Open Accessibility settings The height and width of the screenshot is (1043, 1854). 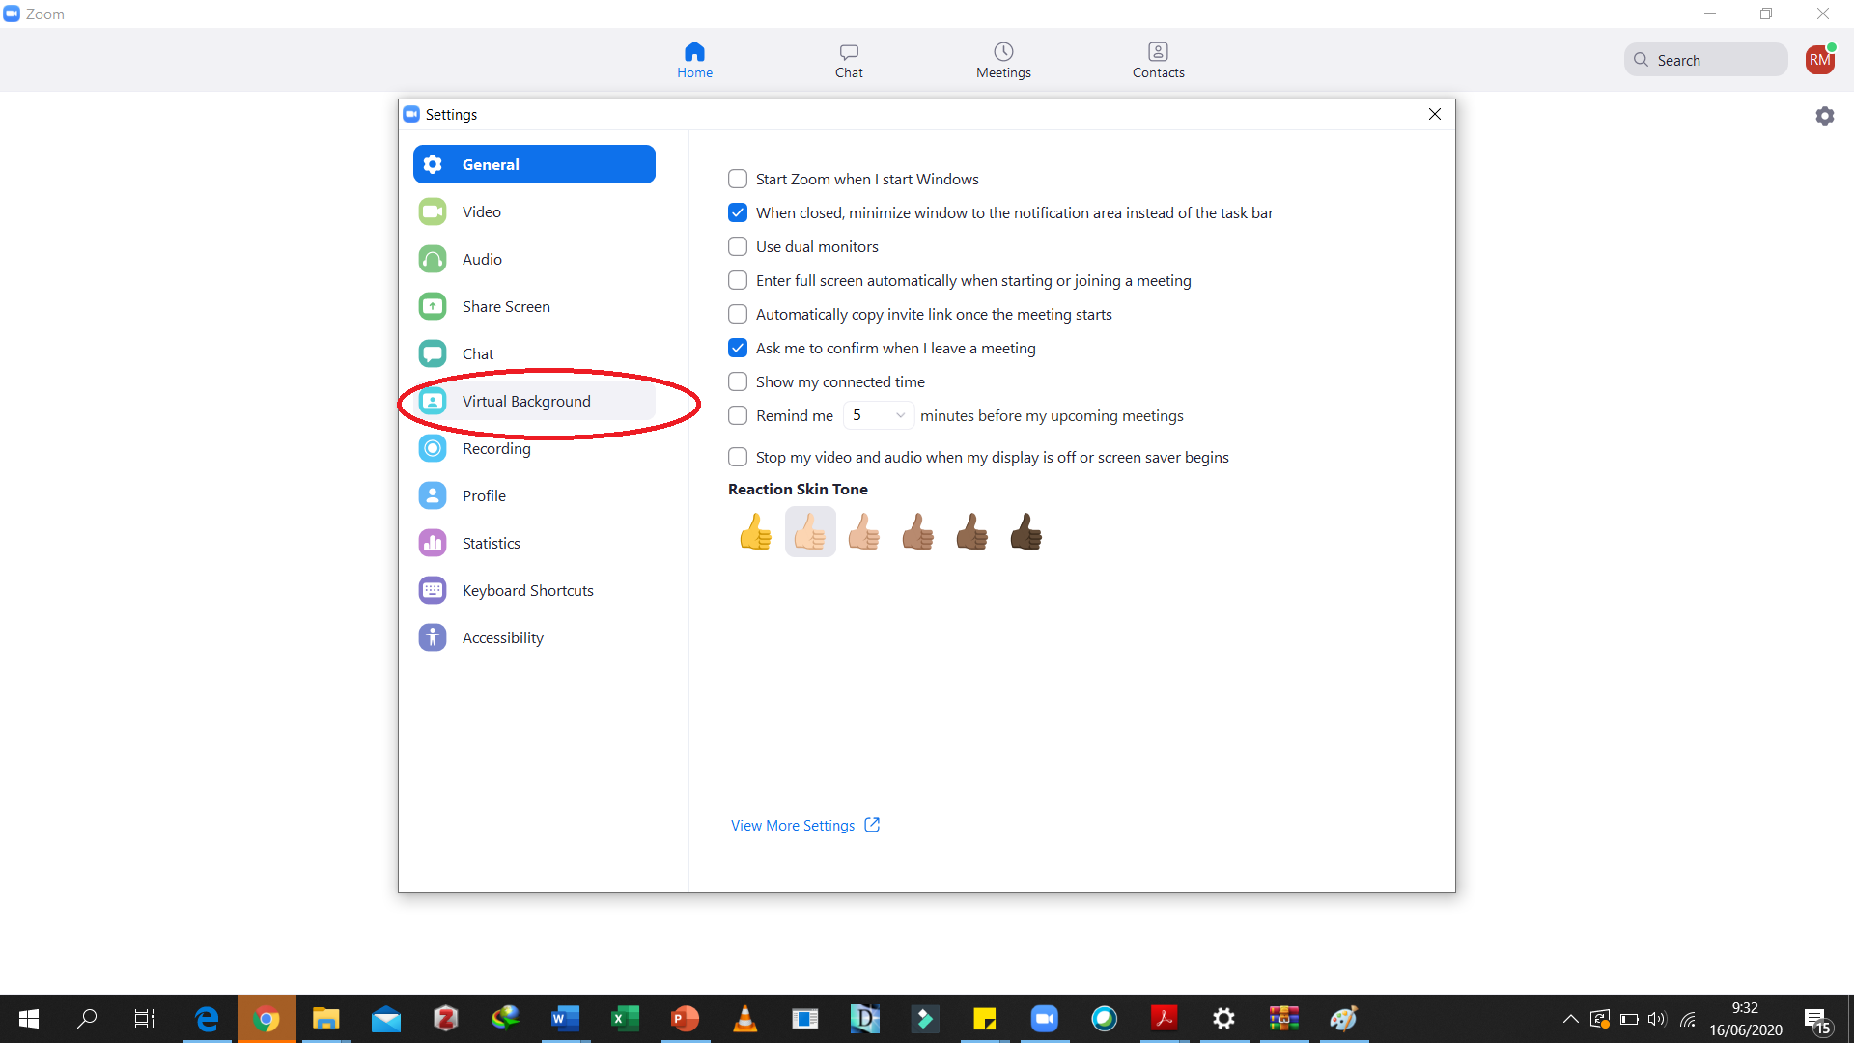[x=502, y=637]
